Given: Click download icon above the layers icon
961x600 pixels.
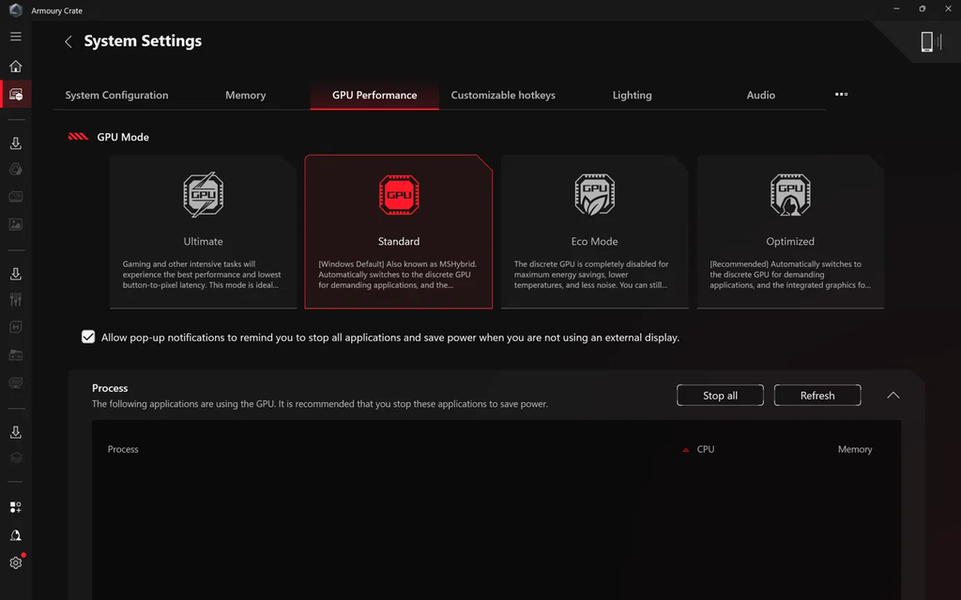Looking at the screenshot, I should [16, 431].
